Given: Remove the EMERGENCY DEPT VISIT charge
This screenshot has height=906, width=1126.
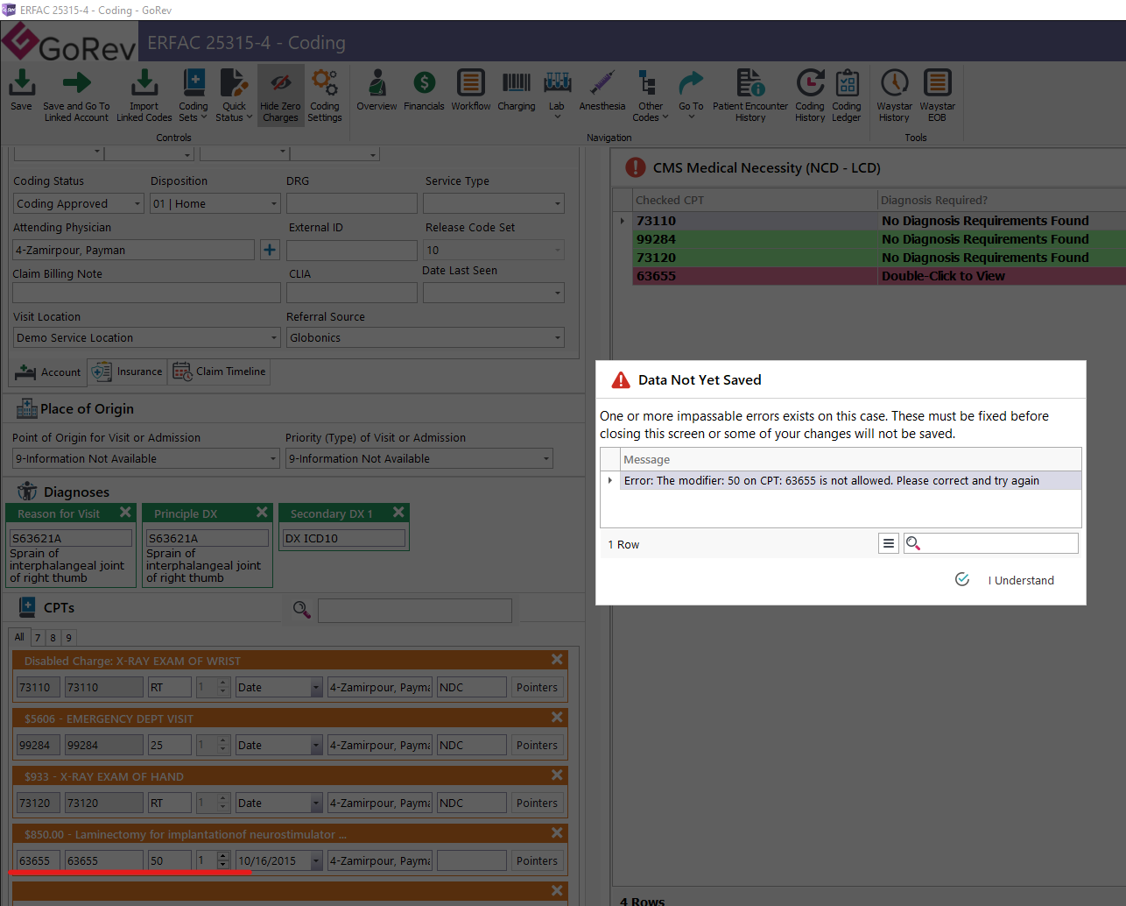Looking at the screenshot, I should pos(557,718).
